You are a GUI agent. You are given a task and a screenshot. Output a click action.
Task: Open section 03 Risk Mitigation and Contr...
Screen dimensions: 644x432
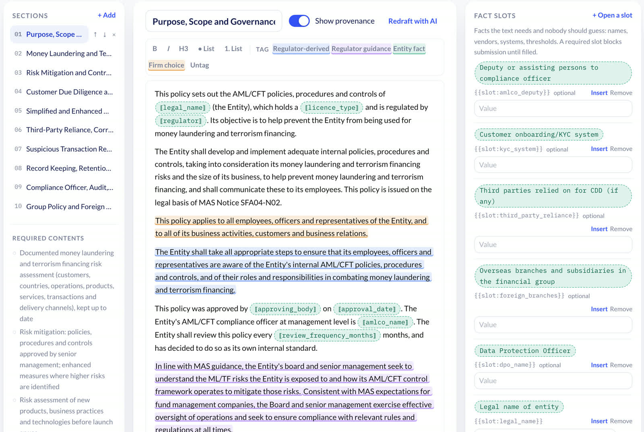[x=64, y=73]
